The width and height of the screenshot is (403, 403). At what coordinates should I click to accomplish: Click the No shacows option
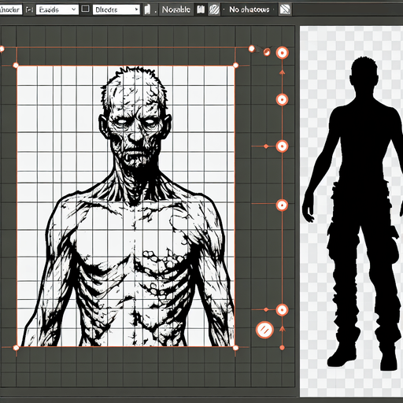[250, 9]
